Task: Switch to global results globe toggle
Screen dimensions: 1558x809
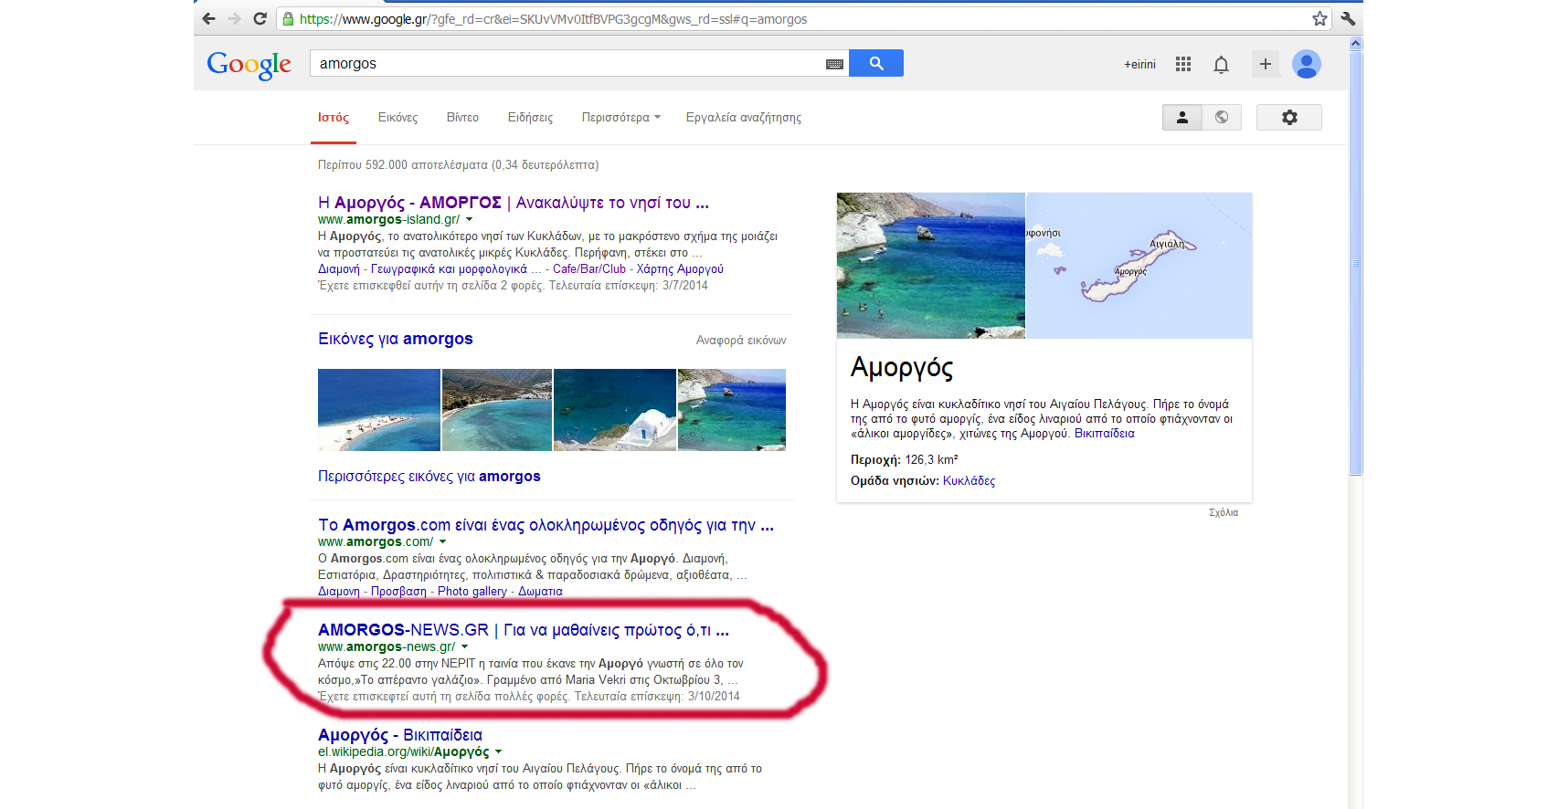Action: point(1222,117)
